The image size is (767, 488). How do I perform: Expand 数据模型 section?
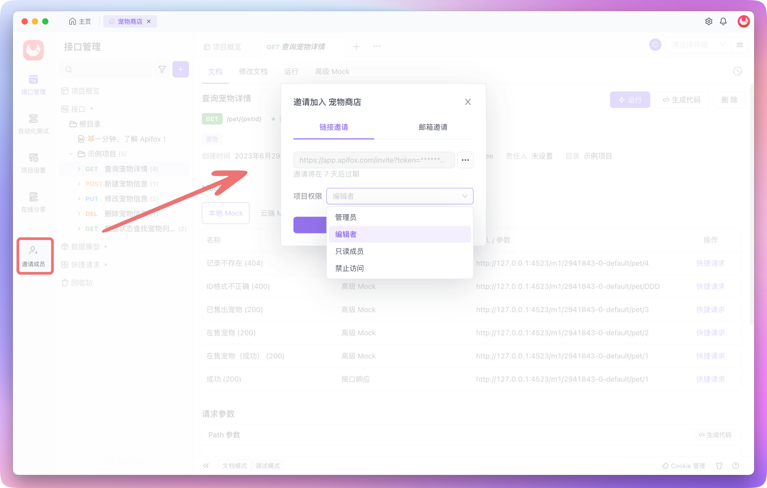tap(106, 246)
